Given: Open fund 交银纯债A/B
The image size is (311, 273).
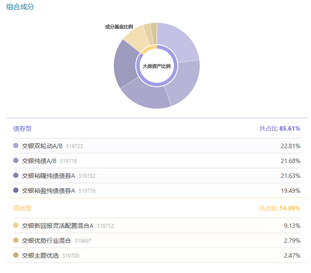Looking at the screenshot, I should (x=39, y=161).
